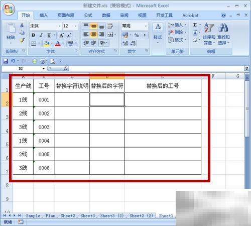The image size is (251, 226).
Task: Open the blue Help question mark
Action: click(223, 15)
